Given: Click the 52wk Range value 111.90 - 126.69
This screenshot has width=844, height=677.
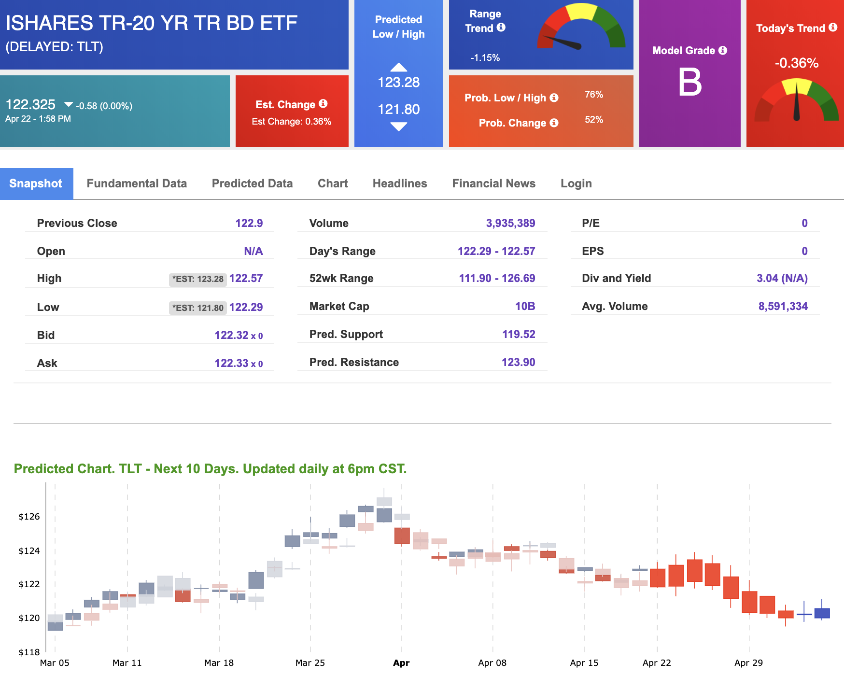Looking at the screenshot, I should [497, 278].
